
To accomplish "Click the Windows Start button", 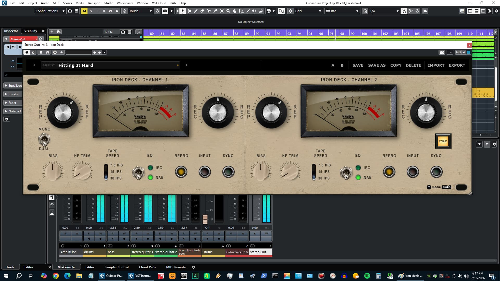I will click(x=6, y=276).
